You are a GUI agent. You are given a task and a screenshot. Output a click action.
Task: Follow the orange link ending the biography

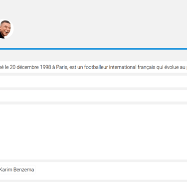(187, 67)
